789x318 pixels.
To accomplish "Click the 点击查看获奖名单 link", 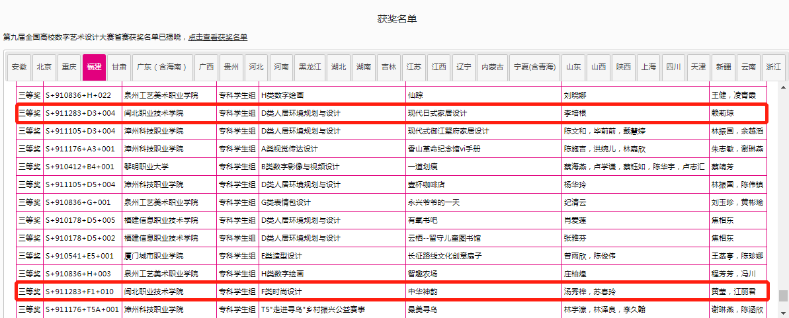I will pyautogui.click(x=218, y=37).
